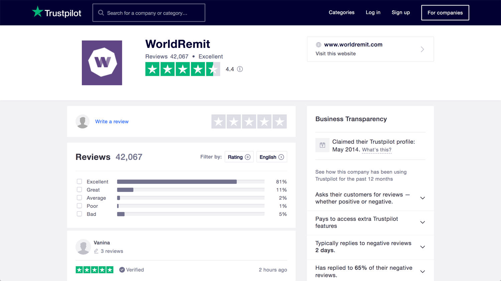
Task: Click the pencil icon beside 3 reviews
Action: click(96, 251)
